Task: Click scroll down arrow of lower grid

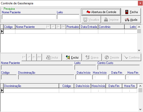Action: 140,109
